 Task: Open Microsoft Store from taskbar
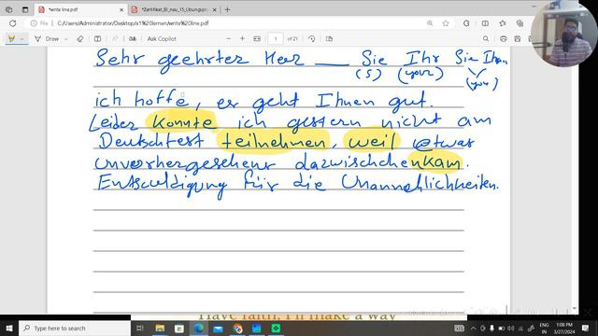[x=179, y=328]
